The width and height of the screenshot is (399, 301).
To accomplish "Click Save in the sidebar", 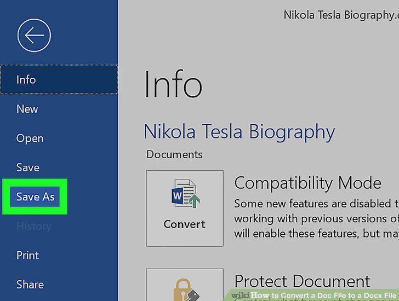I will (x=28, y=167).
